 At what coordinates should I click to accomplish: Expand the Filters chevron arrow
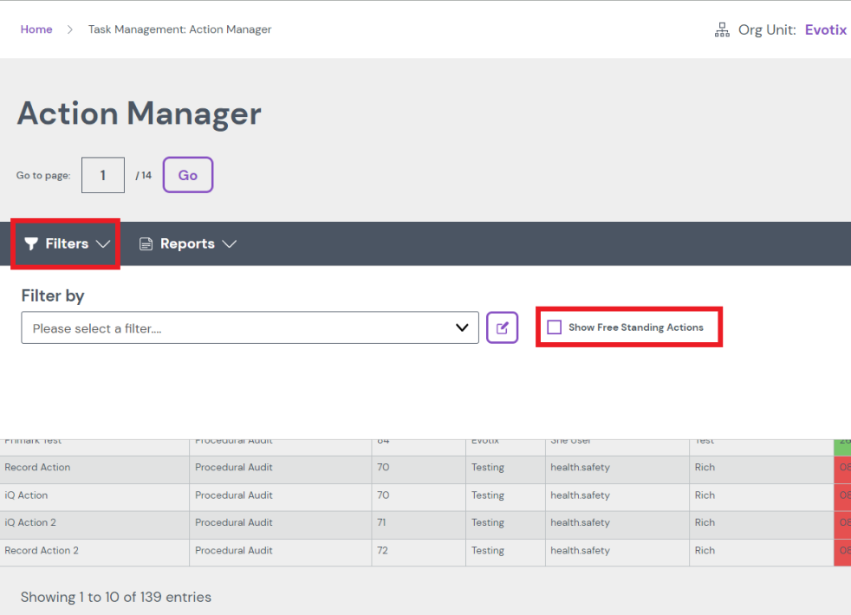coord(103,244)
